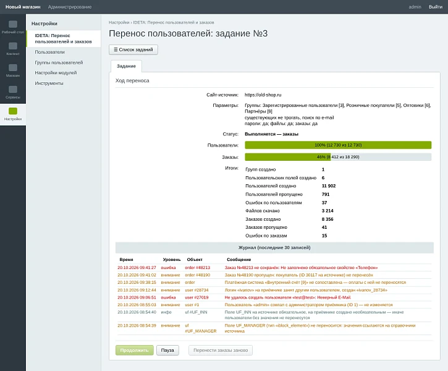Open Пользователи in settings menu
The width and height of the screenshot is (448, 371).
(49, 52)
